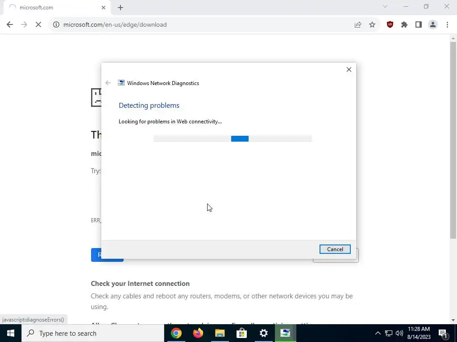Screen dimensions: 457x342
Task: Go forward in Chrome
Action: pyautogui.click(x=24, y=25)
